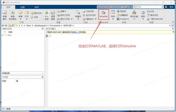176x112 pixels.
Task: Click the Open (打开) folder icon
Action: point(27,12)
